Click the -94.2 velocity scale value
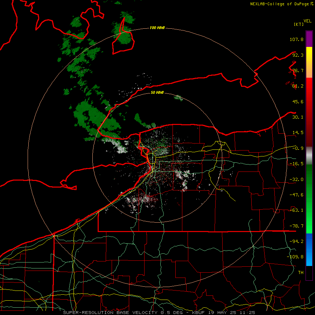Viewport: 315px width, 315px height. 296,241
